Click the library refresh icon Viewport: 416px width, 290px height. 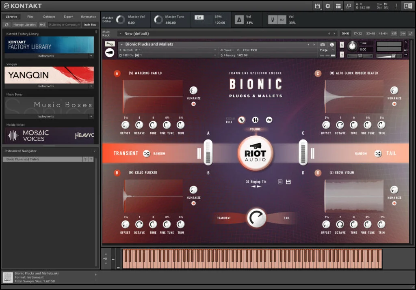(x=6, y=25)
